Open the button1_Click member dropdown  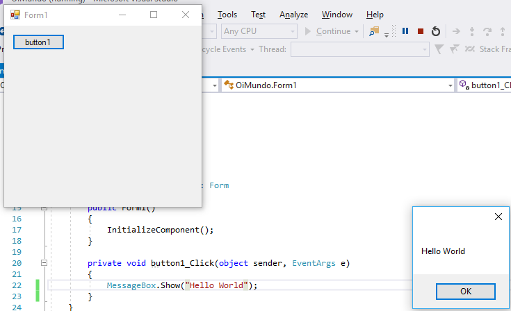pyautogui.click(x=484, y=85)
